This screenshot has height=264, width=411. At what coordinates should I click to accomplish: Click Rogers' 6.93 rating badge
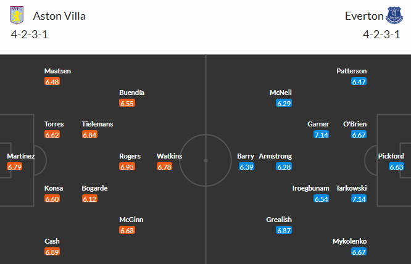[x=127, y=167]
